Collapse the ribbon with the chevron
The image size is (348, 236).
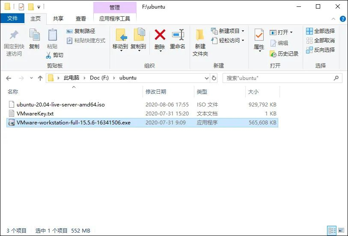click(x=333, y=19)
